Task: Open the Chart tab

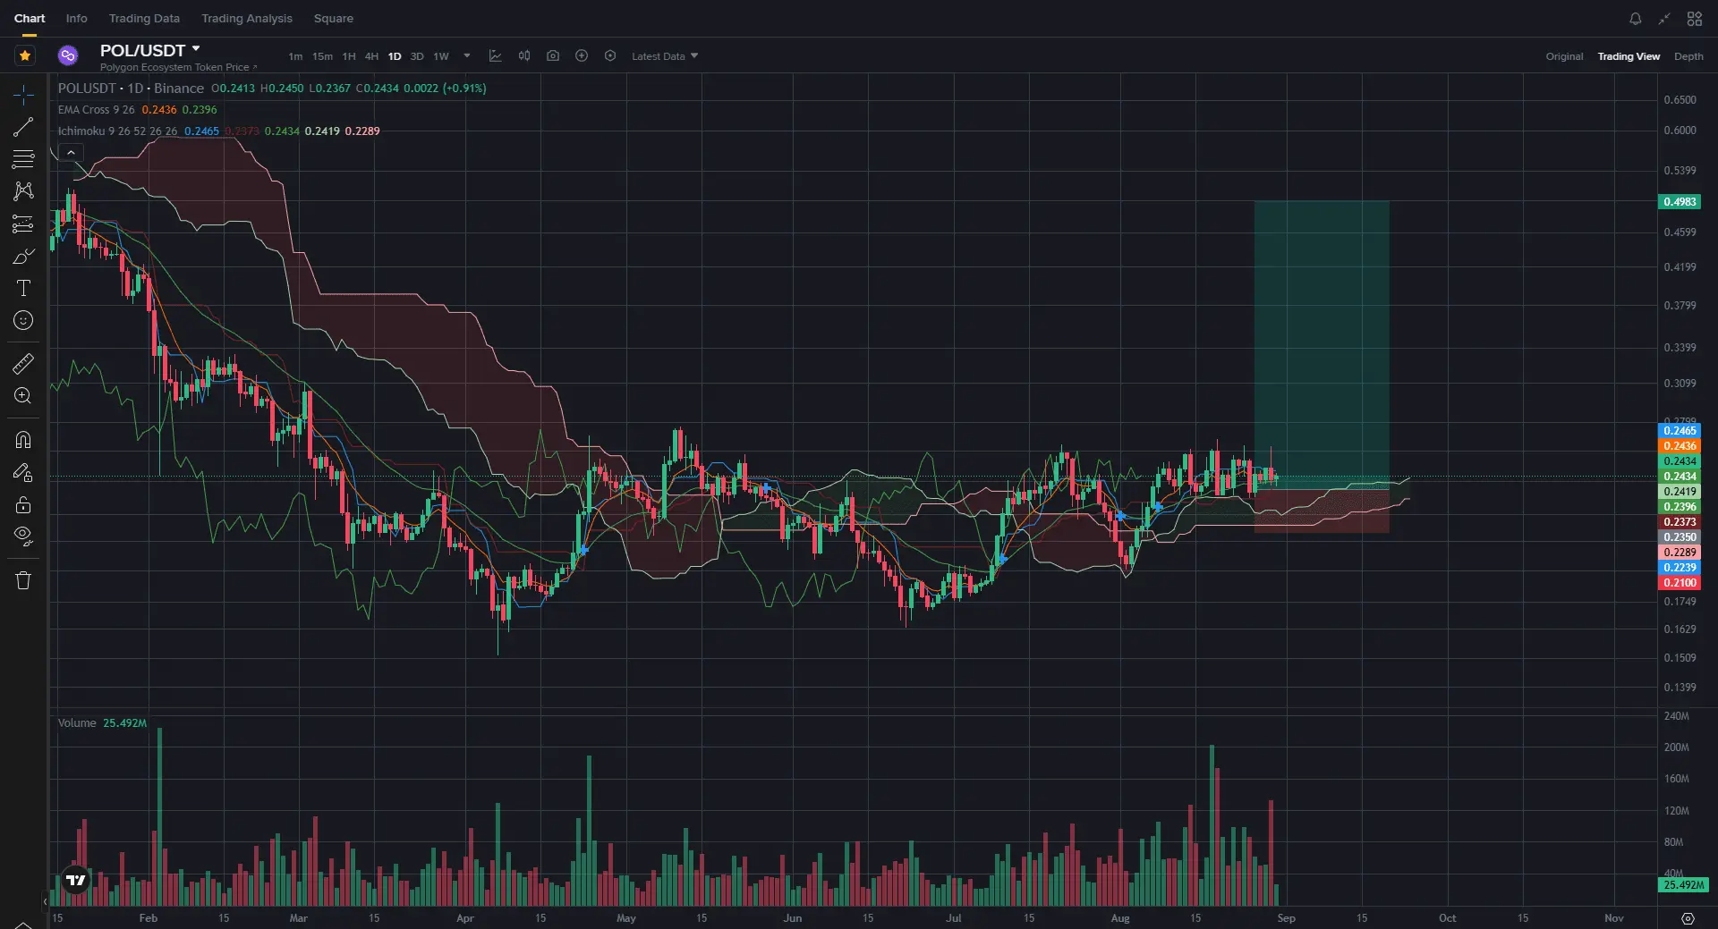Action: click(30, 18)
